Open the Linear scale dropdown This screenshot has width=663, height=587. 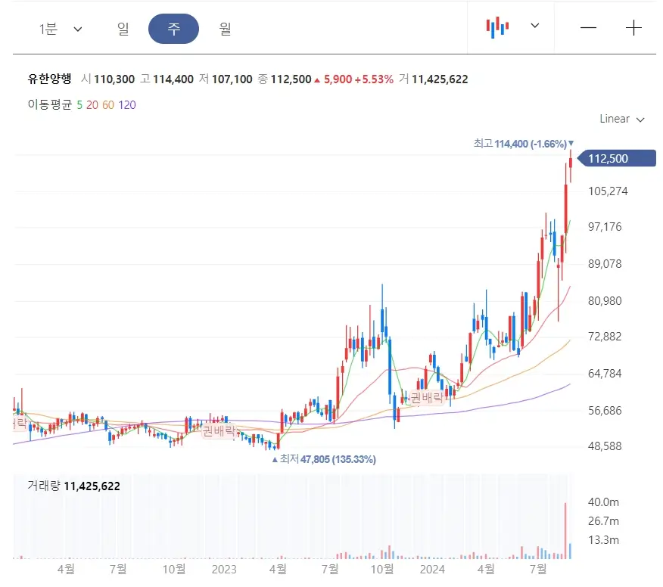[620, 119]
